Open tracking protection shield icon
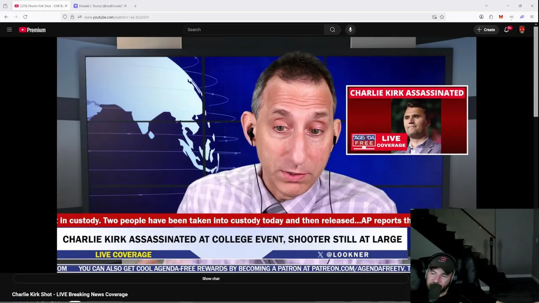The height and width of the screenshot is (303, 539). pos(65,17)
